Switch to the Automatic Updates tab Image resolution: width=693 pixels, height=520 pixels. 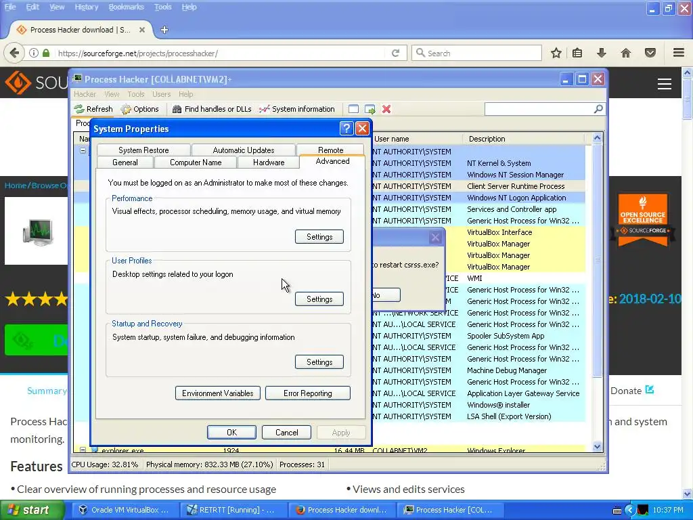click(244, 150)
